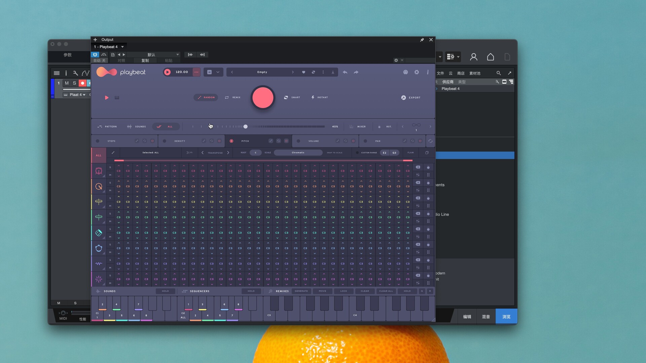Favorite the preset with heart icon

click(x=303, y=72)
